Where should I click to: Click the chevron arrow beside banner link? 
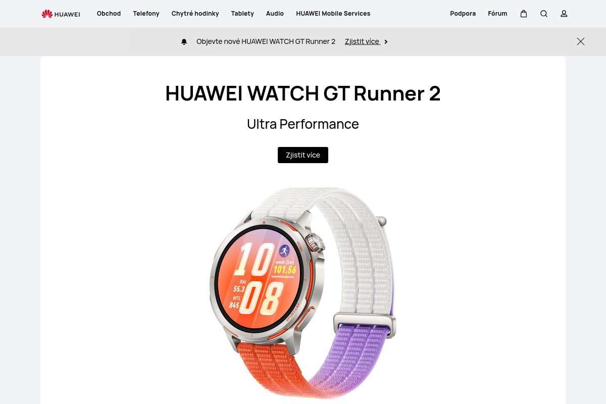coord(386,42)
